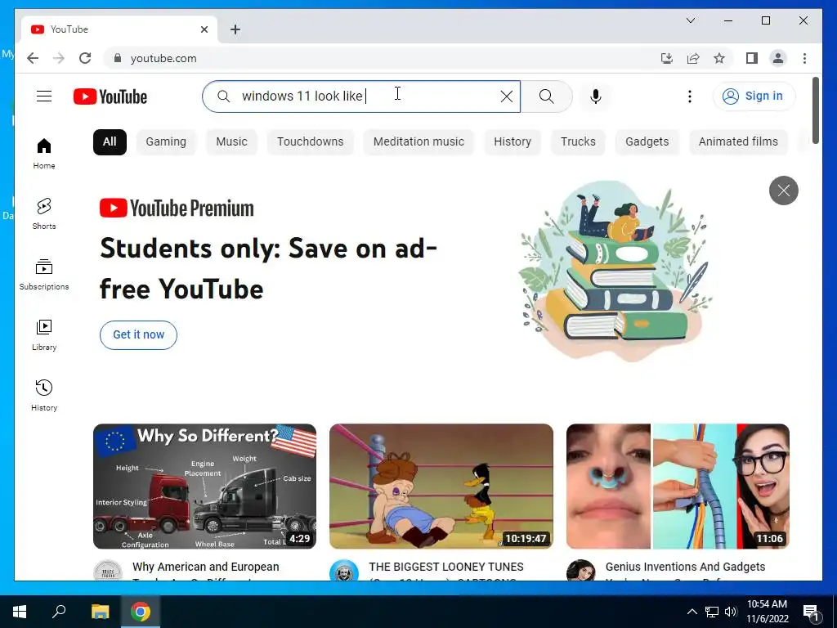
Task: Select the Touchdowns filter chip
Action: pyautogui.click(x=310, y=142)
